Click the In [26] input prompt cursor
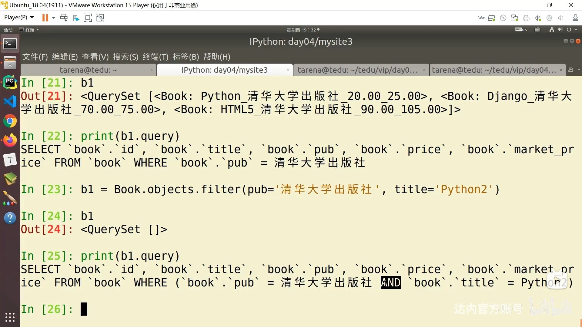The width and height of the screenshot is (582, 327). click(x=84, y=309)
